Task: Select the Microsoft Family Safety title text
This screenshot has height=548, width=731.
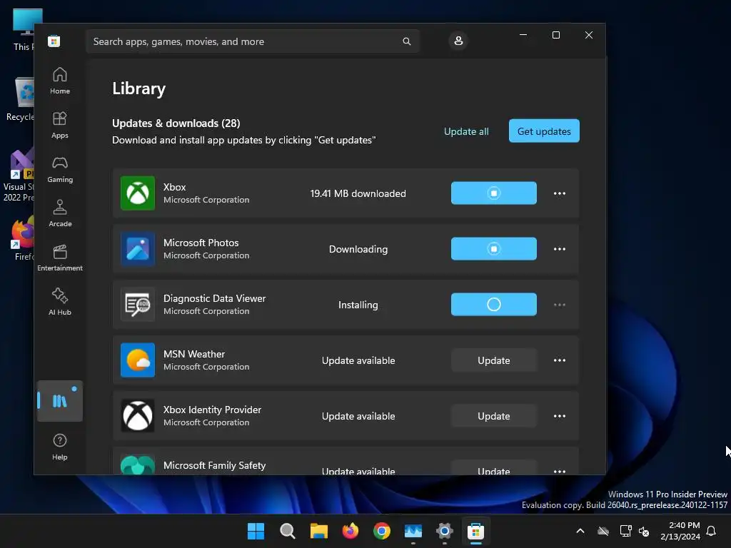Action: [214, 465]
